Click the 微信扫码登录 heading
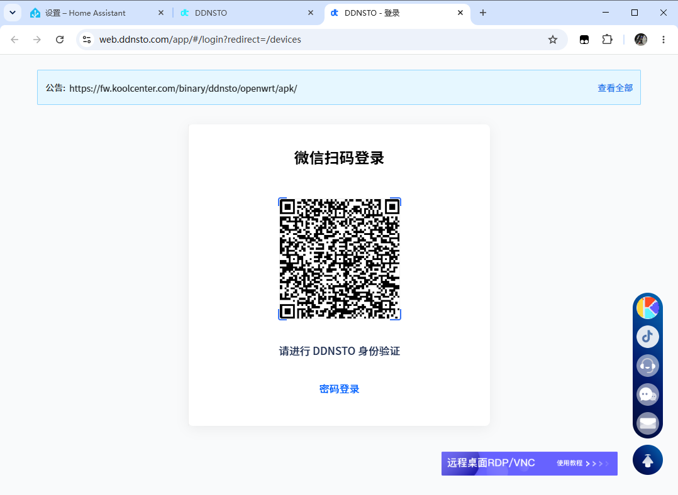The image size is (678, 495). click(x=340, y=158)
